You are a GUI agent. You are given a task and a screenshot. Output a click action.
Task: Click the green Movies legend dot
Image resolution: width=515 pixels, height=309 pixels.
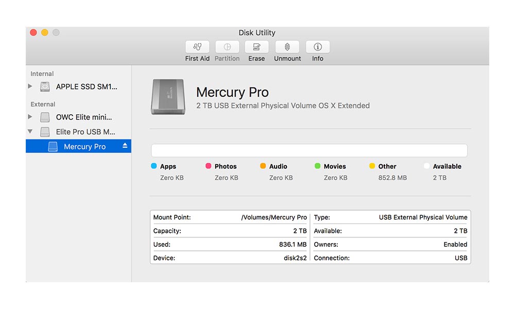coord(317,166)
